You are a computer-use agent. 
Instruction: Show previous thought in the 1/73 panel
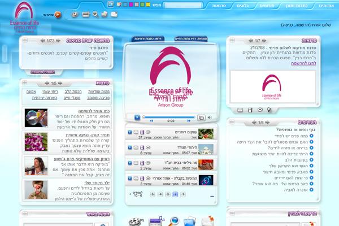click(42, 41)
